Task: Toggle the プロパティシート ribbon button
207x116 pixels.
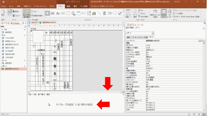Action: tap(164, 14)
